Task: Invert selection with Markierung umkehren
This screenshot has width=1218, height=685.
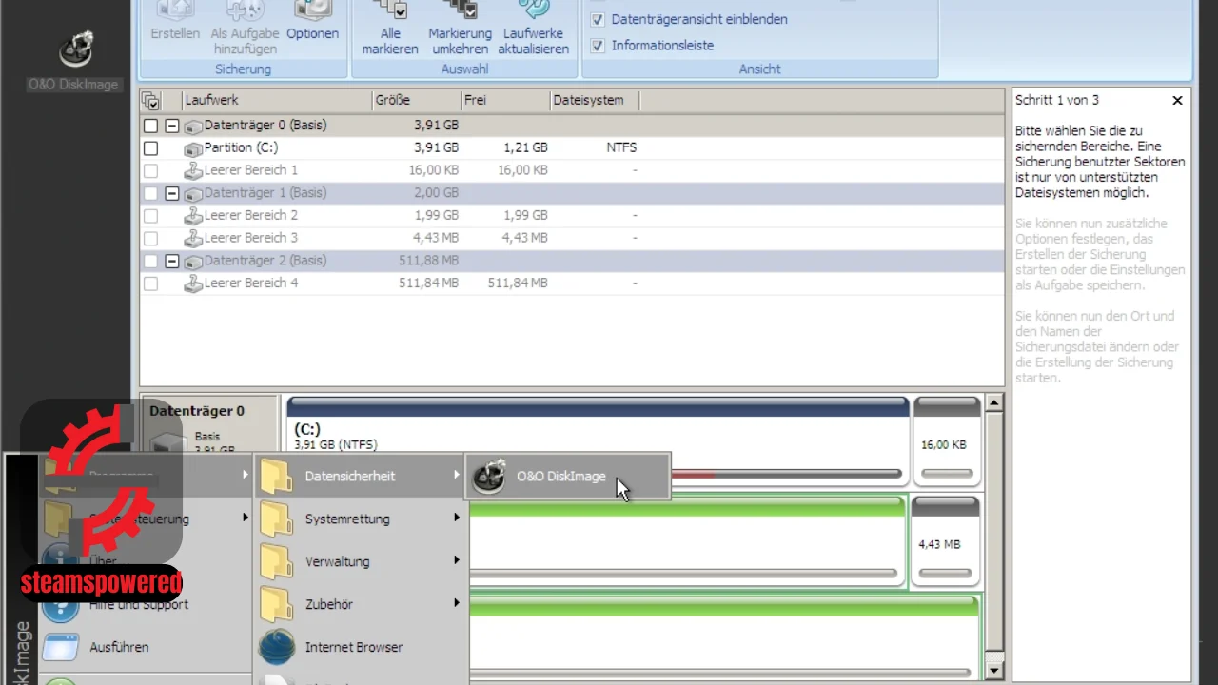Action: tap(460, 29)
